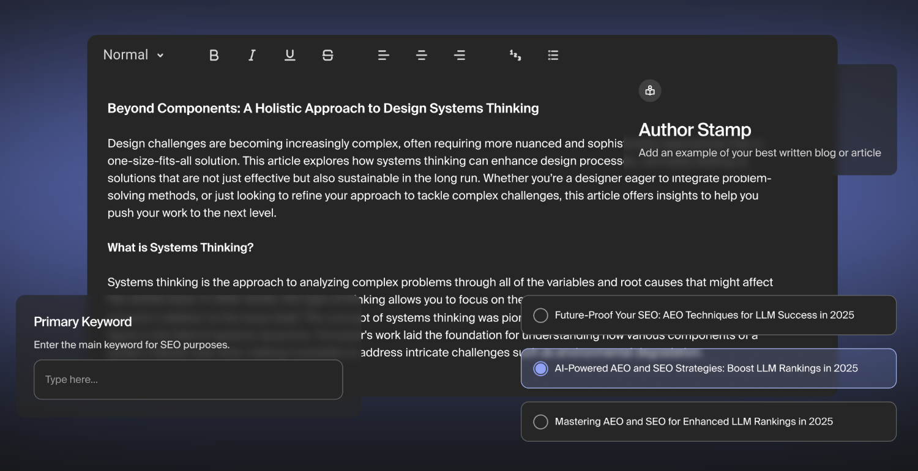Apply strikethrough formatting to the text
This screenshot has width=918, height=471.
(x=328, y=55)
